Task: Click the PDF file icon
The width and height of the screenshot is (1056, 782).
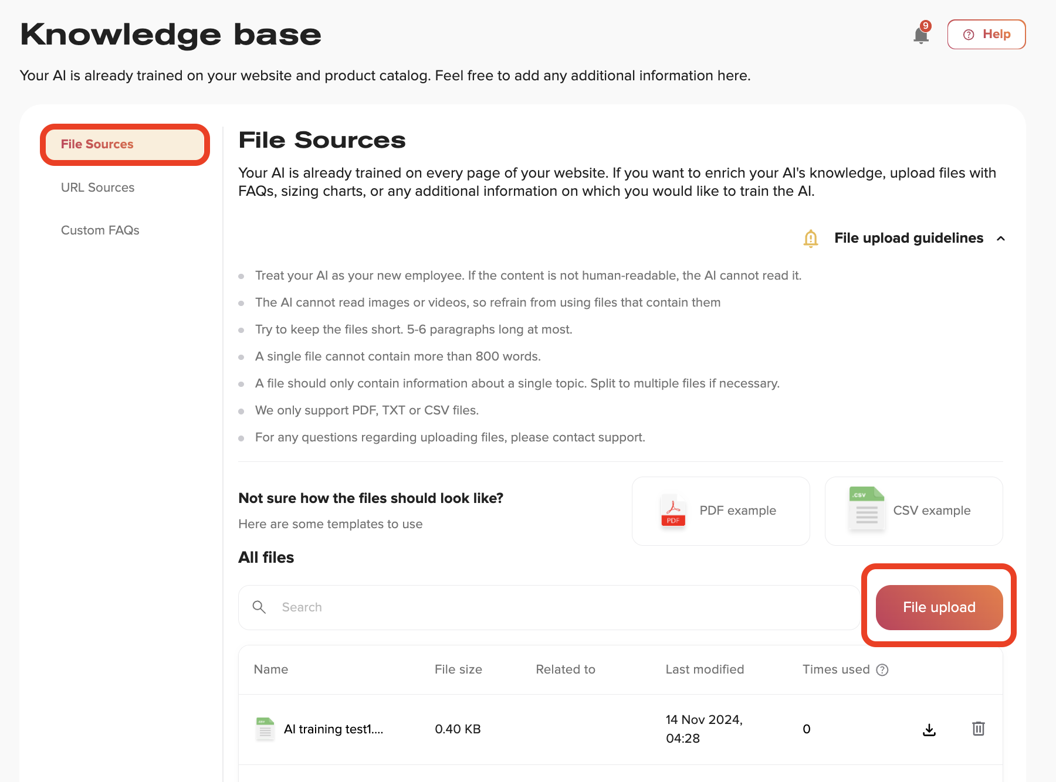Action: click(673, 511)
